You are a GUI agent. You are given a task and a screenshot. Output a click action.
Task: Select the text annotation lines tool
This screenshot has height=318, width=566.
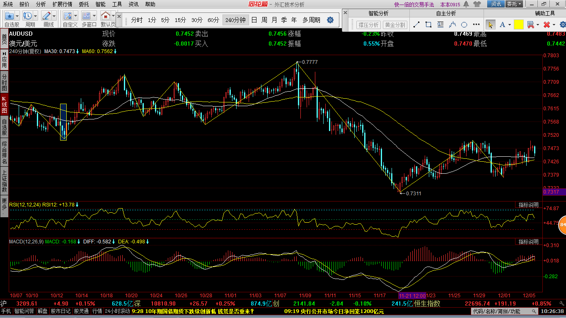point(440,25)
